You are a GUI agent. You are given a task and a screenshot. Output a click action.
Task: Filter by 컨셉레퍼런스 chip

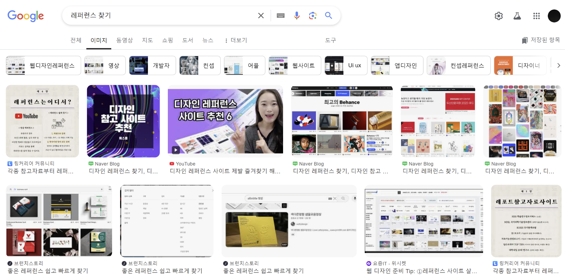coord(459,66)
